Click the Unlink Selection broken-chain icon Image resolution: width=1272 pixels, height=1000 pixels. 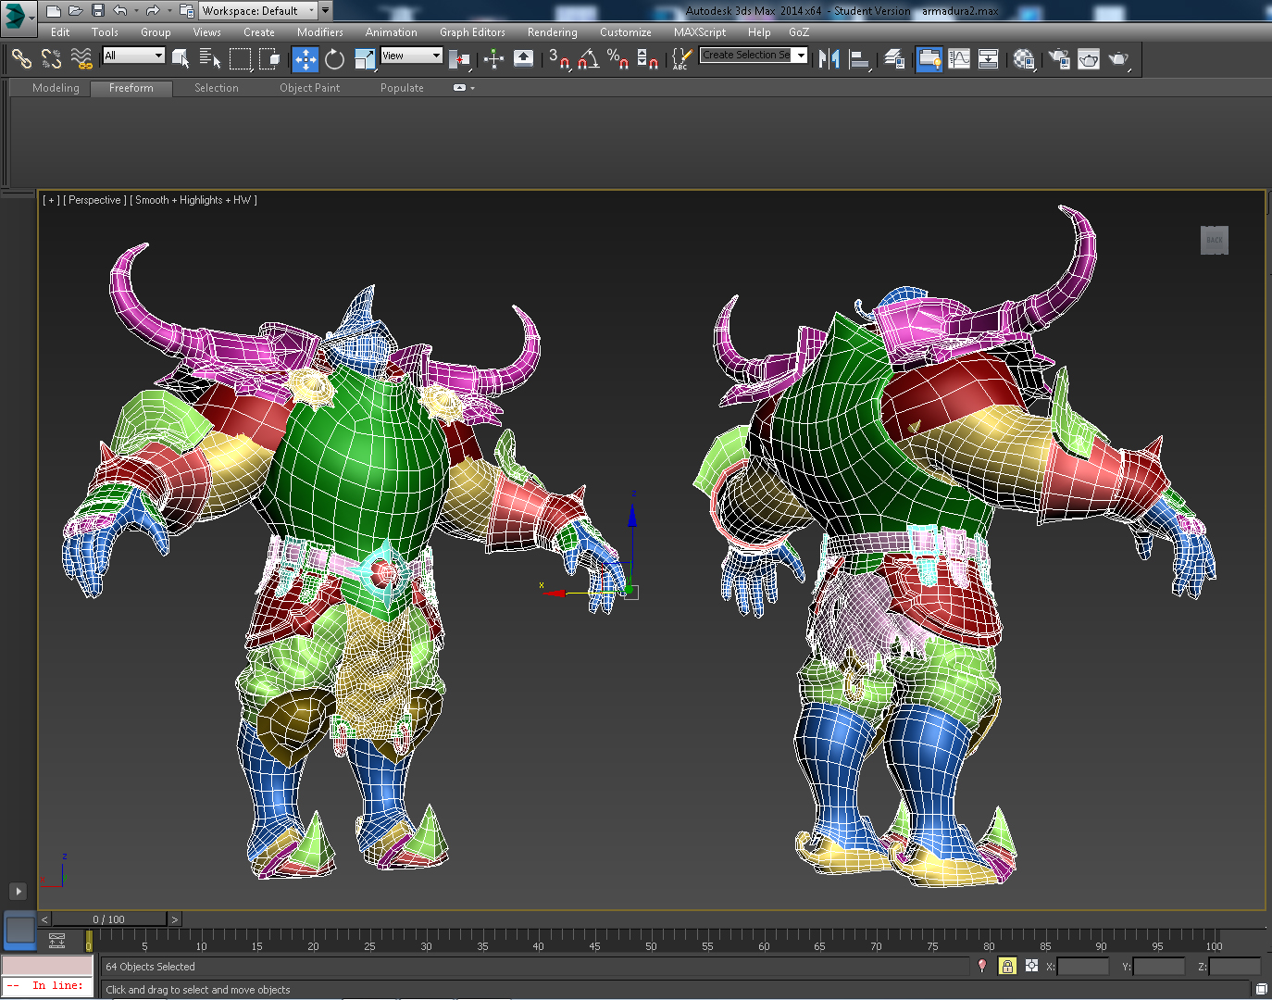[x=52, y=59]
